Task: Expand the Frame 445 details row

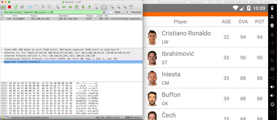Action: (2, 50)
